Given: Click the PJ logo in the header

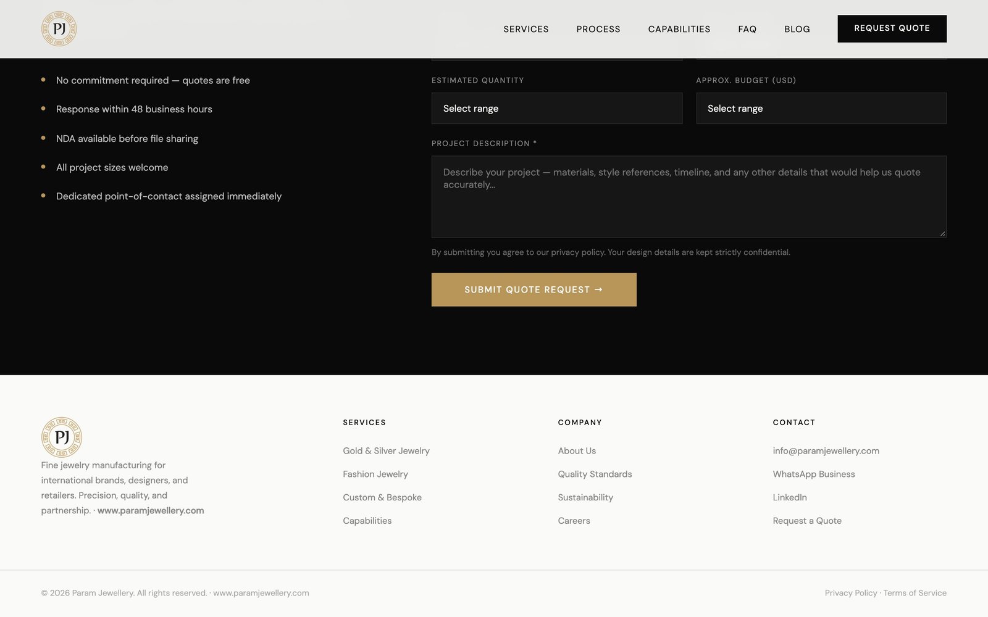Looking at the screenshot, I should (x=59, y=29).
